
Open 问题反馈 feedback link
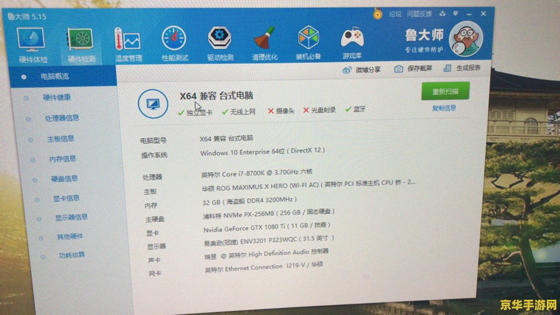coord(419,14)
